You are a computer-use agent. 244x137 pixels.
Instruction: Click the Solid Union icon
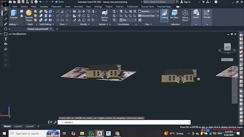coord(41,11)
